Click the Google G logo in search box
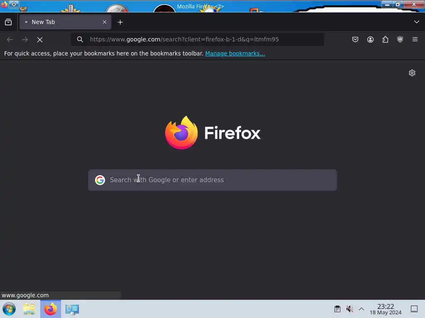 100,180
